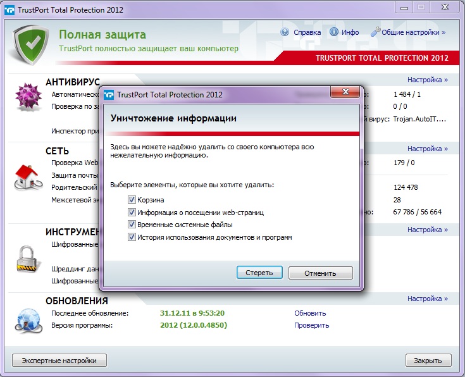Viewport: 465px width, 377px height.
Task: Click the Trojan.AutoIT.... virus name text
Action: tap(419, 119)
